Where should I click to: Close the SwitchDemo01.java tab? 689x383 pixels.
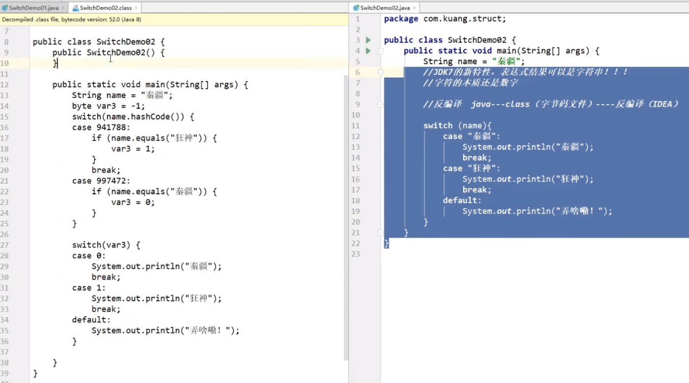[x=63, y=8]
